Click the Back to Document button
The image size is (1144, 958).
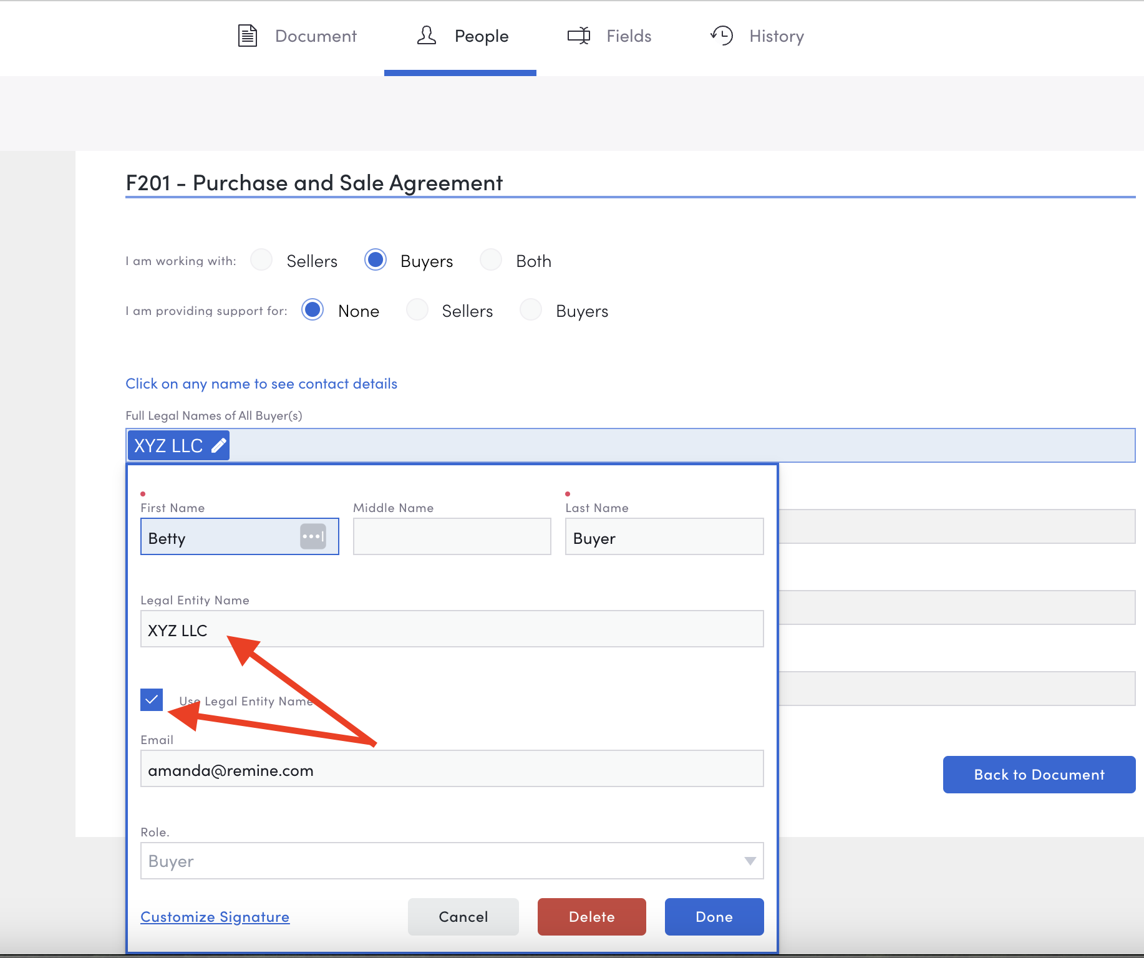click(x=1039, y=775)
